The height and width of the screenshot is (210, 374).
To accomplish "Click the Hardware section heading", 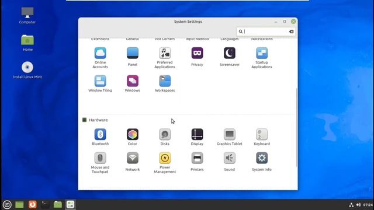I will [x=98, y=120].
